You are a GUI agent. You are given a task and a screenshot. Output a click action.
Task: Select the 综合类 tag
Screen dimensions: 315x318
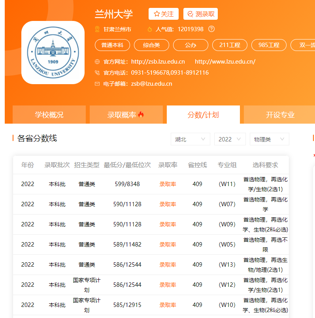pos(151,45)
